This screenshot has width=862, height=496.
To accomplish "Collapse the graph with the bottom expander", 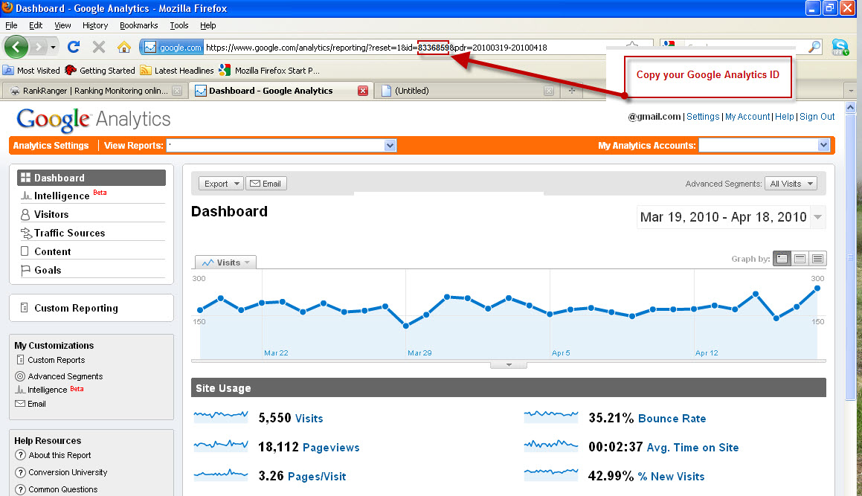I will coord(509,364).
